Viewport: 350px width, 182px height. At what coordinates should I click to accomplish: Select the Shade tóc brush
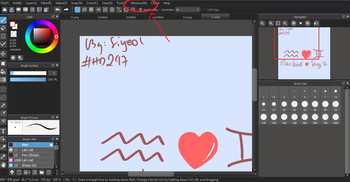[x=31, y=166]
